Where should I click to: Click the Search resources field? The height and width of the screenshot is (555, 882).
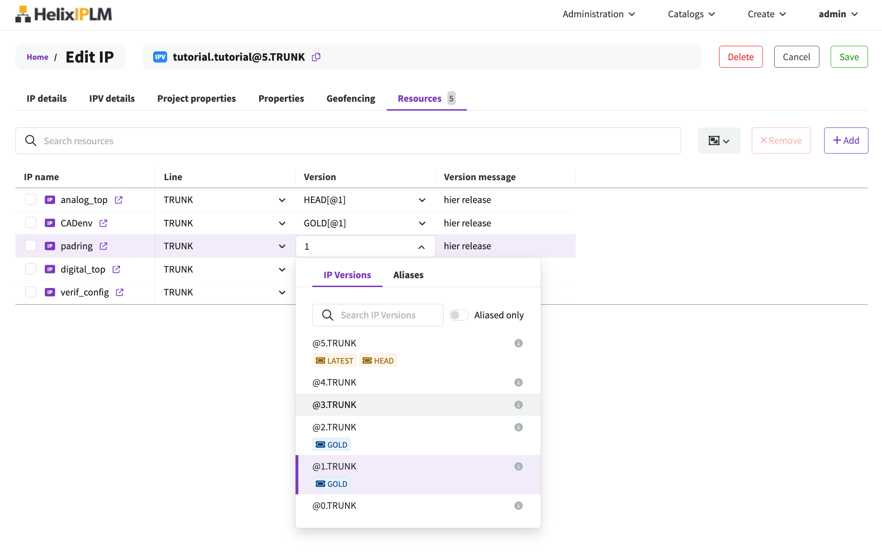348,141
